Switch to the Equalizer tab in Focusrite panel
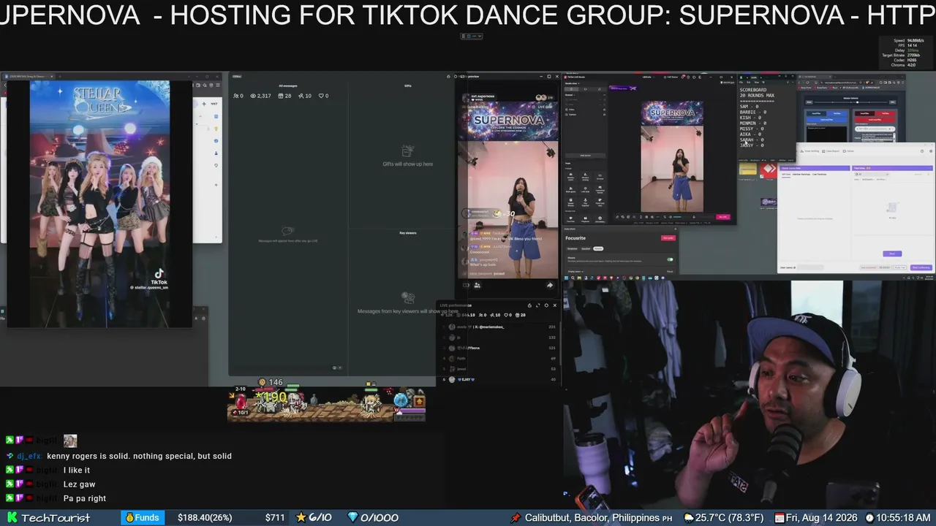Image resolution: width=936 pixels, height=526 pixels. (585, 248)
